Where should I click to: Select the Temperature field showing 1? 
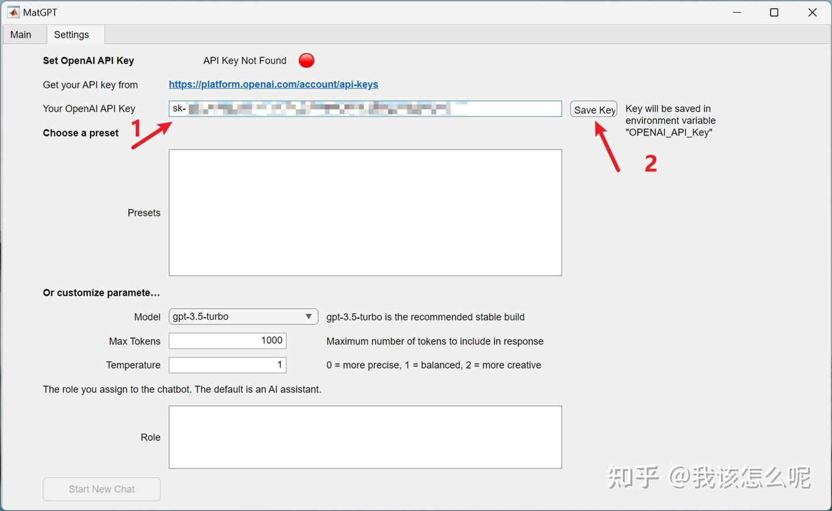click(227, 365)
